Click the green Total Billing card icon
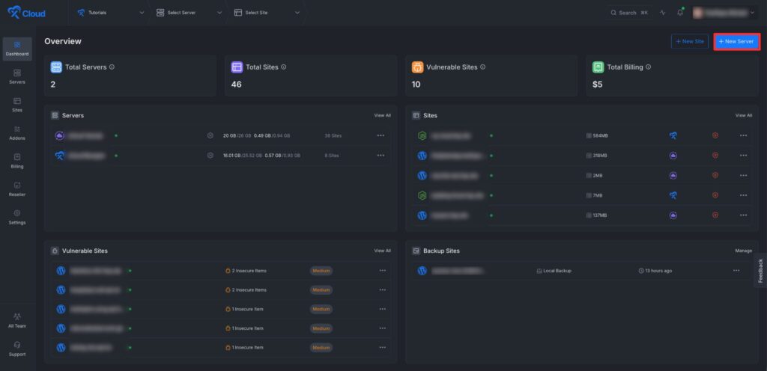Image resolution: width=767 pixels, height=371 pixels. click(598, 67)
